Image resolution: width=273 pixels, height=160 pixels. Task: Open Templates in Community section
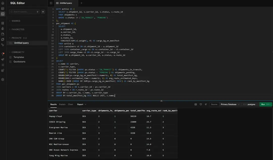19,57
